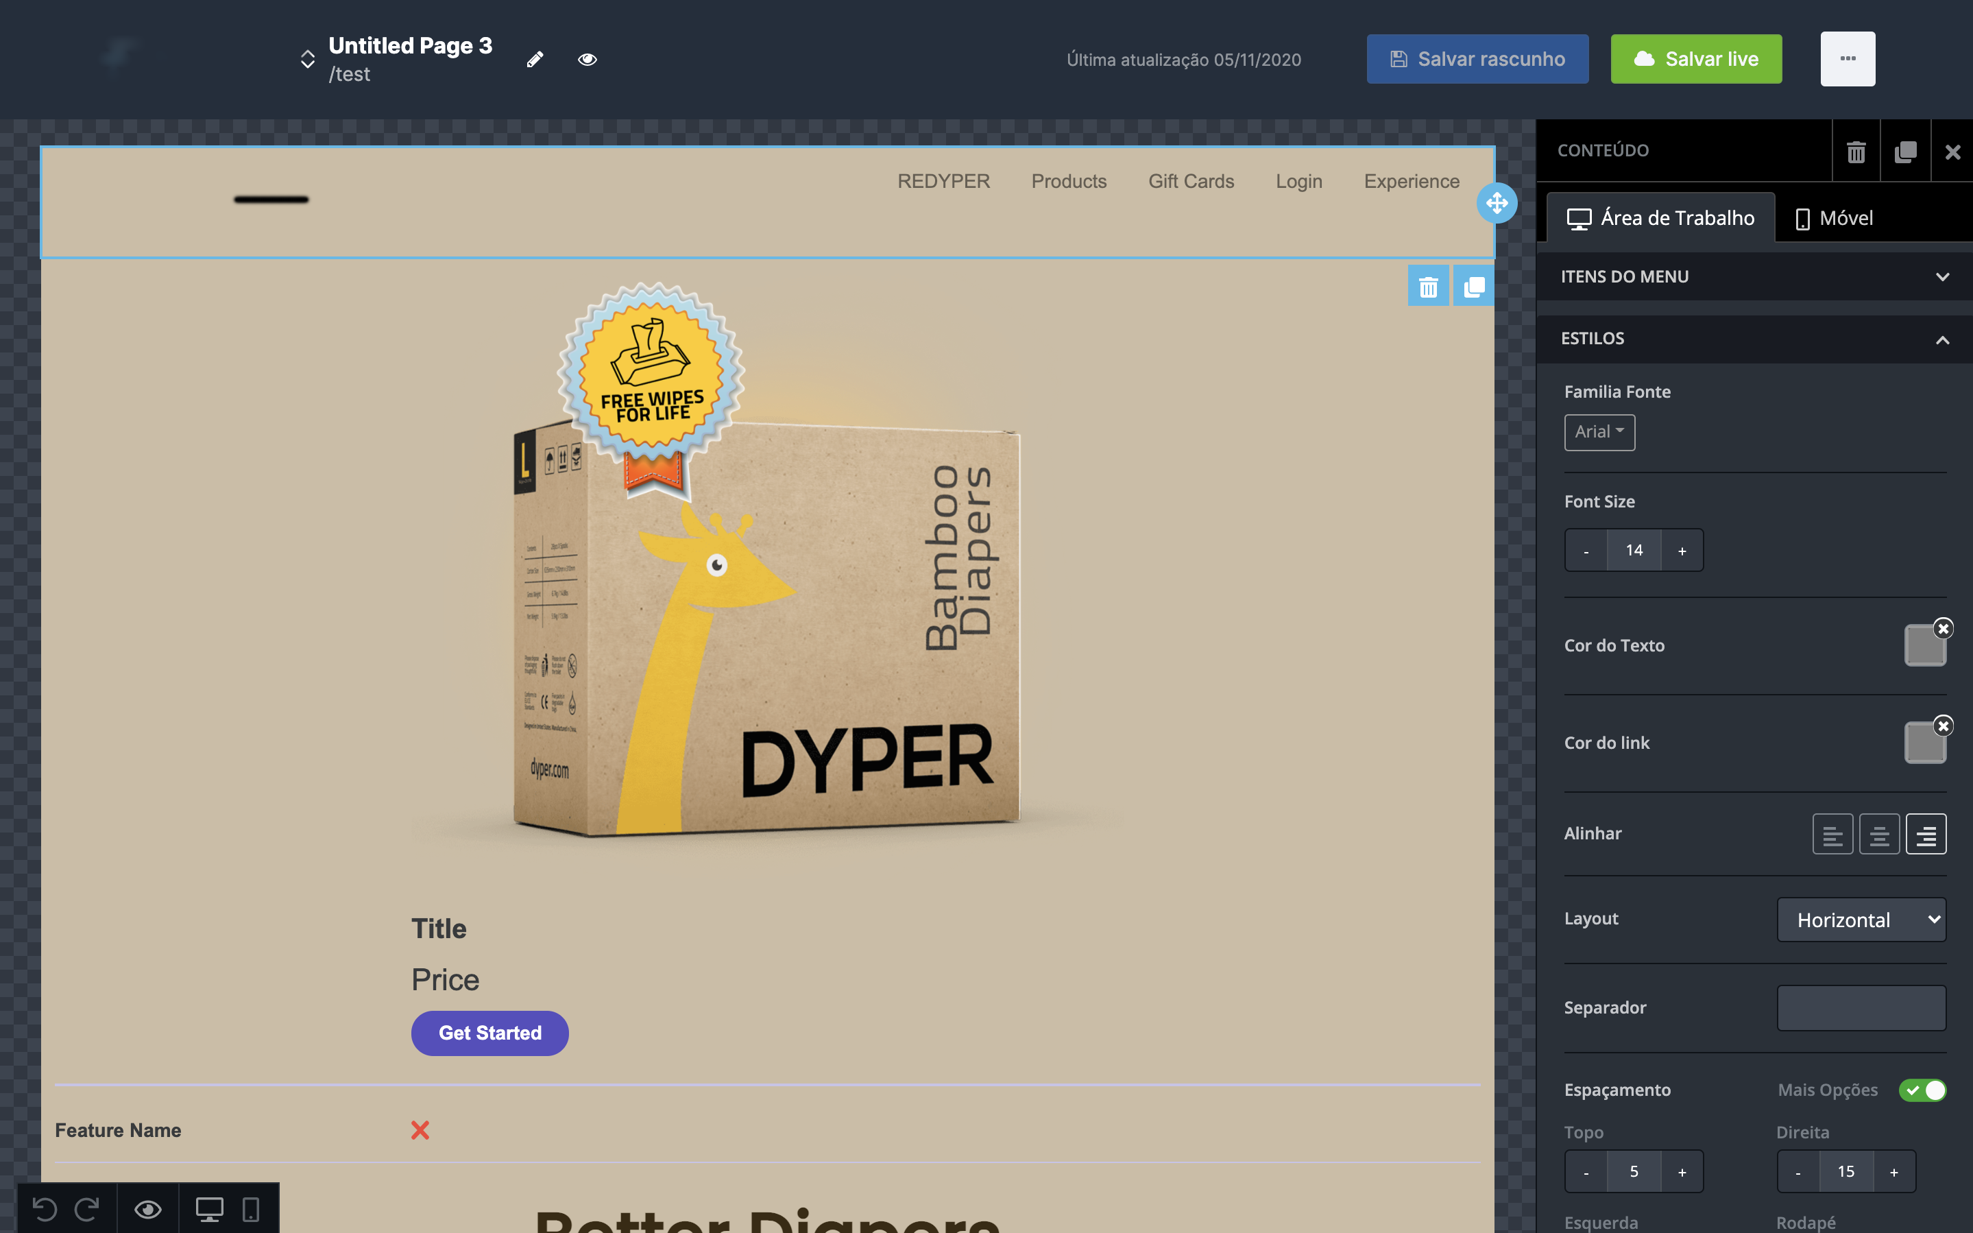Select right align option in Alinhar
The width and height of the screenshot is (1973, 1233).
[x=1925, y=835]
